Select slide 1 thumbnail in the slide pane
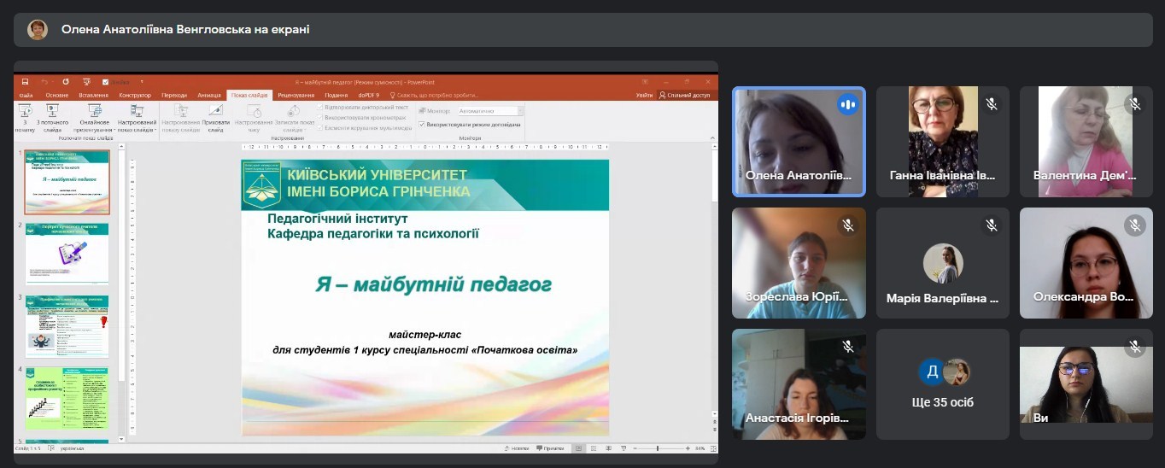The width and height of the screenshot is (1165, 468). coord(67,182)
